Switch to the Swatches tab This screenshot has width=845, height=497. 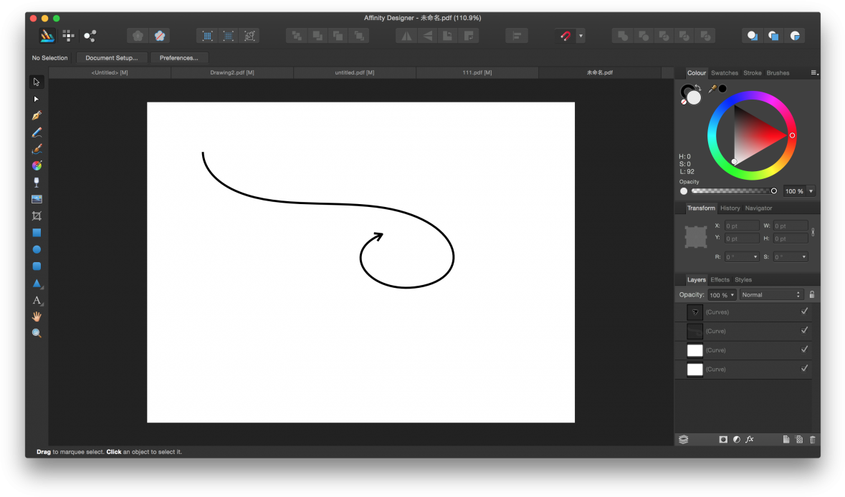click(724, 73)
